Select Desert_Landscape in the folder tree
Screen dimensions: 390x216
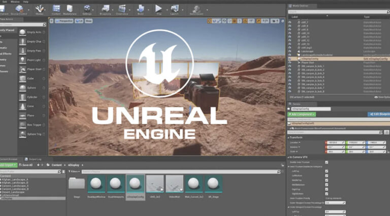click(x=13, y=192)
